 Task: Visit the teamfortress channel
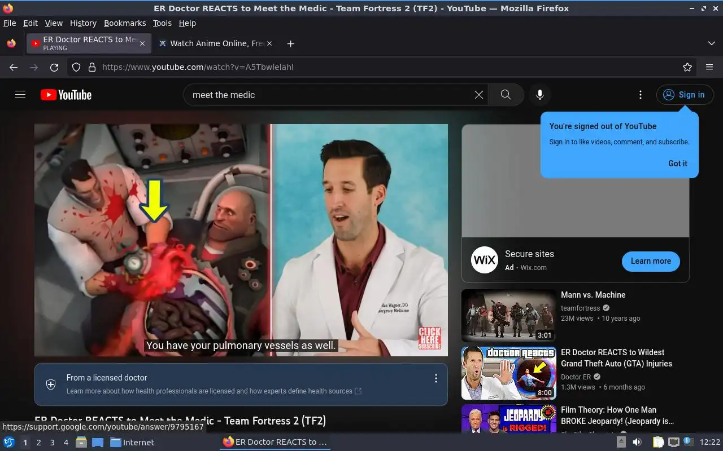[x=580, y=308]
